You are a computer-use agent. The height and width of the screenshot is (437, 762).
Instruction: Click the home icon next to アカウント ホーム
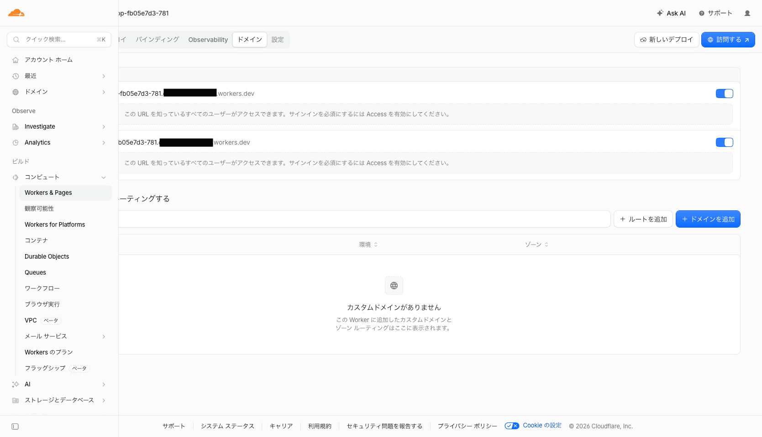pos(16,60)
